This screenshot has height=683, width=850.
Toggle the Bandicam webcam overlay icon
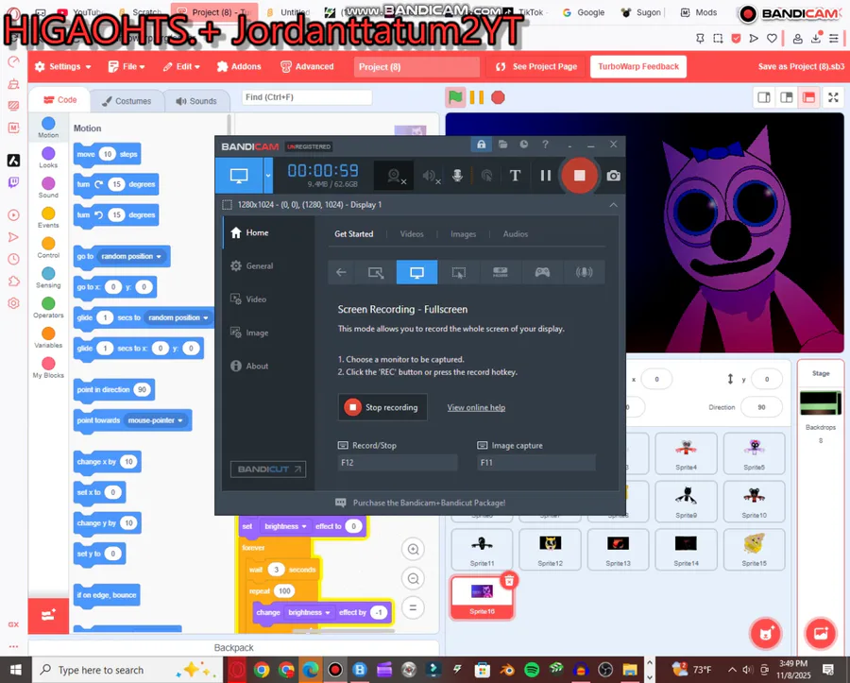click(x=395, y=176)
